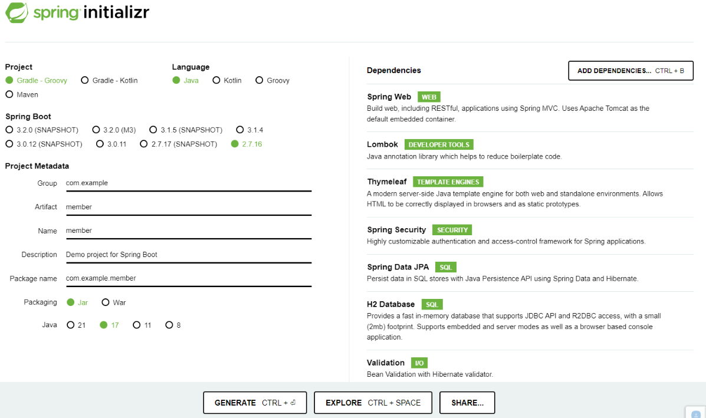
Task: Click the SECURITY tag badge
Action: tap(452, 230)
